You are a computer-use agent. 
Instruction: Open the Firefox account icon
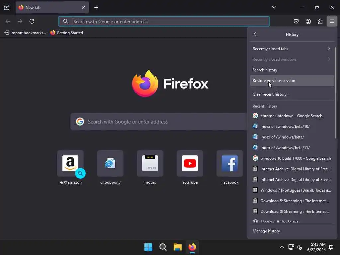308,21
